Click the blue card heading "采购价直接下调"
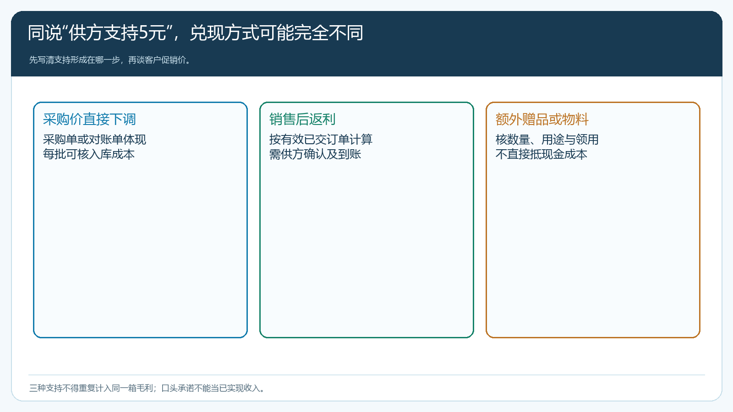 pyautogui.click(x=89, y=119)
